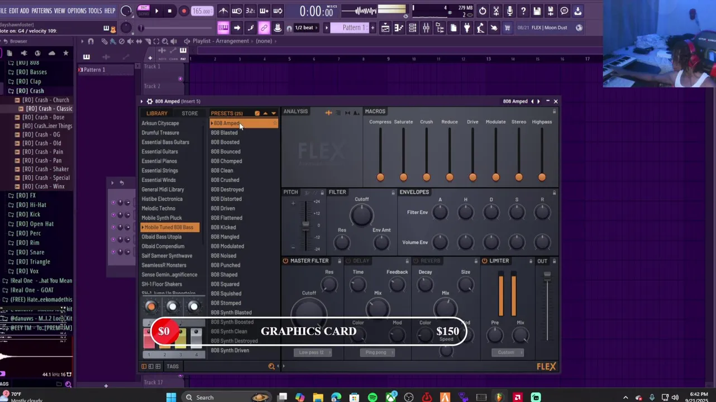
Task: Click the red Record button
Action: point(183,11)
